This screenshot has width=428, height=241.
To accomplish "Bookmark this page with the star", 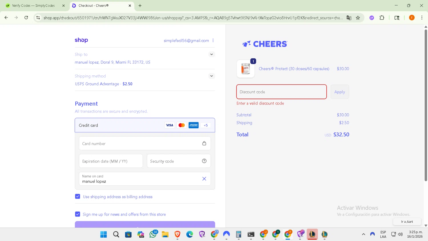I will pyautogui.click(x=358, y=18).
